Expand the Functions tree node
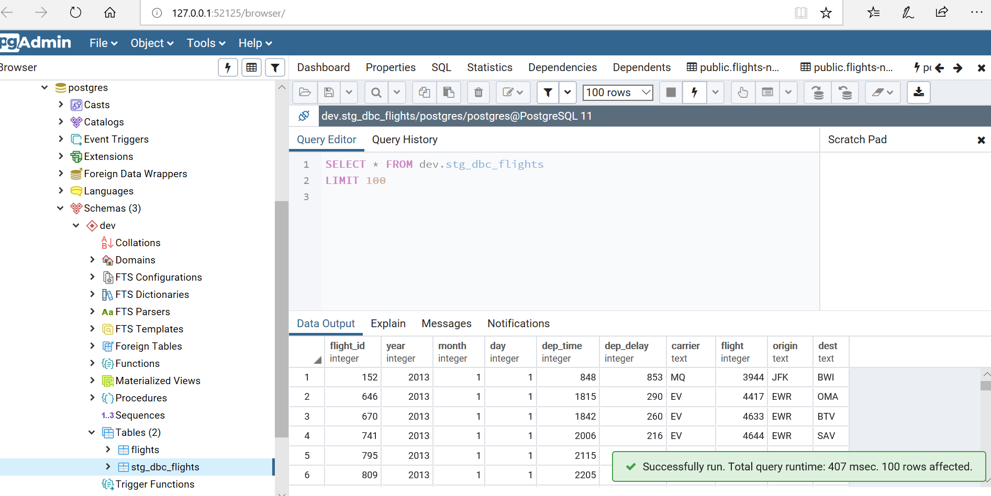This screenshot has height=496, width=991. click(x=92, y=363)
